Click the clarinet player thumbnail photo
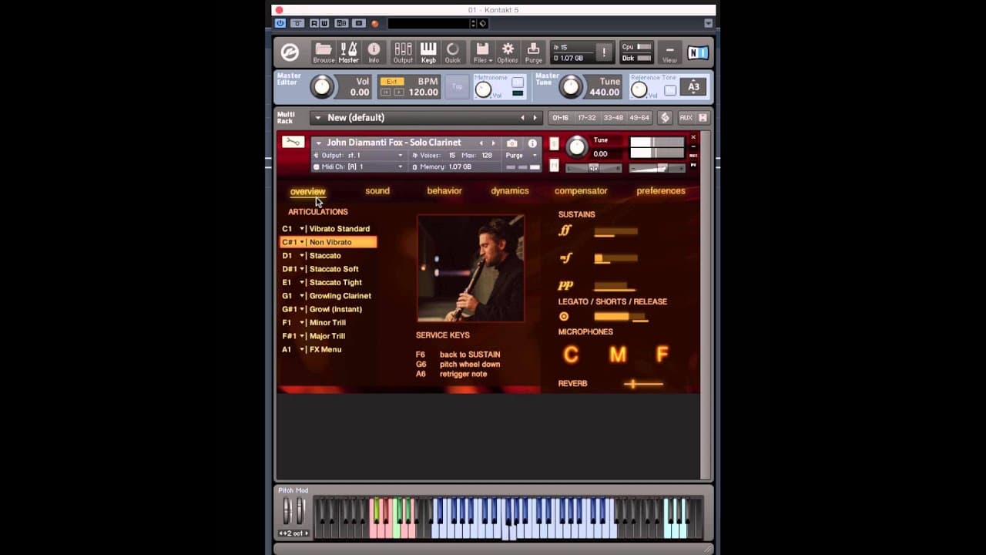This screenshot has height=555, width=986. [x=471, y=268]
